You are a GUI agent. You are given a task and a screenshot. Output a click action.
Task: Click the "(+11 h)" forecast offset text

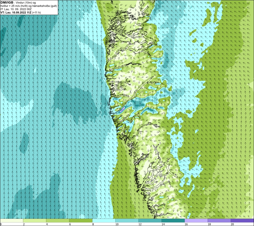pos(36,12)
